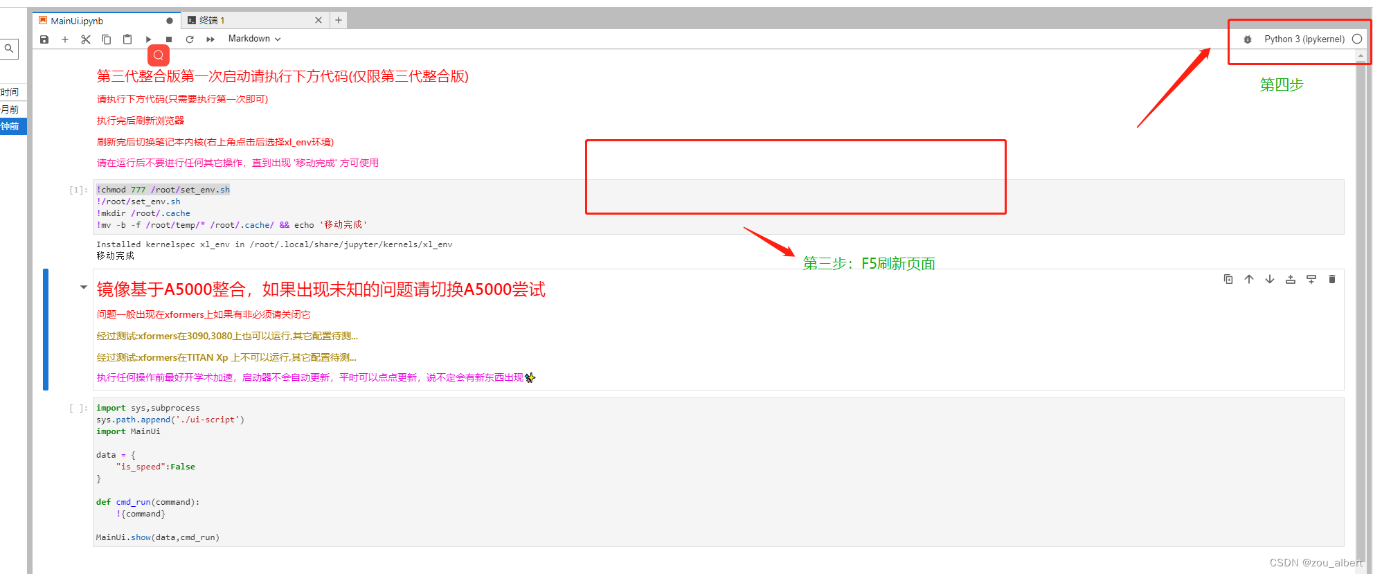Click the scroll-up arrow of notebook scrollbar
1373x574 pixels.
pyautogui.click(x=1361, y=55)
